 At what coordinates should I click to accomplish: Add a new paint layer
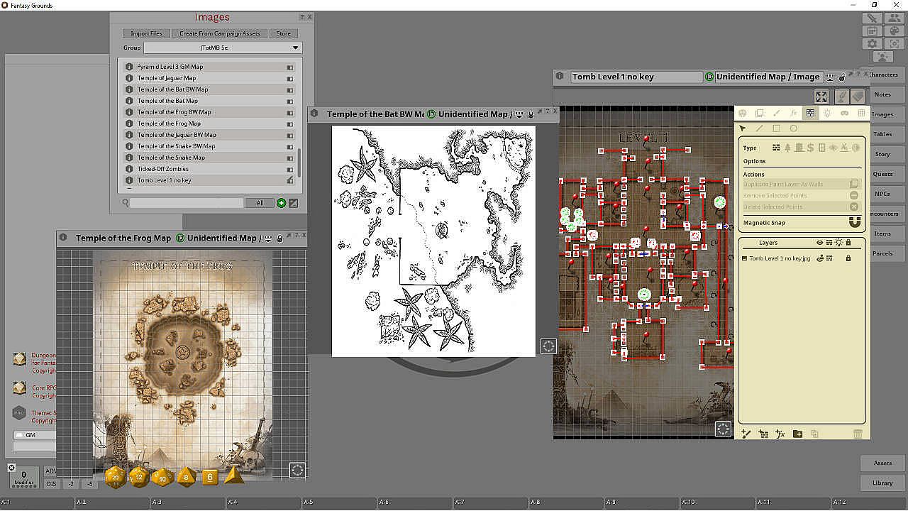point(746,434)
